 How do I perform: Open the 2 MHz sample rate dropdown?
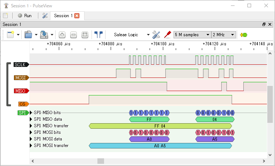224,35
